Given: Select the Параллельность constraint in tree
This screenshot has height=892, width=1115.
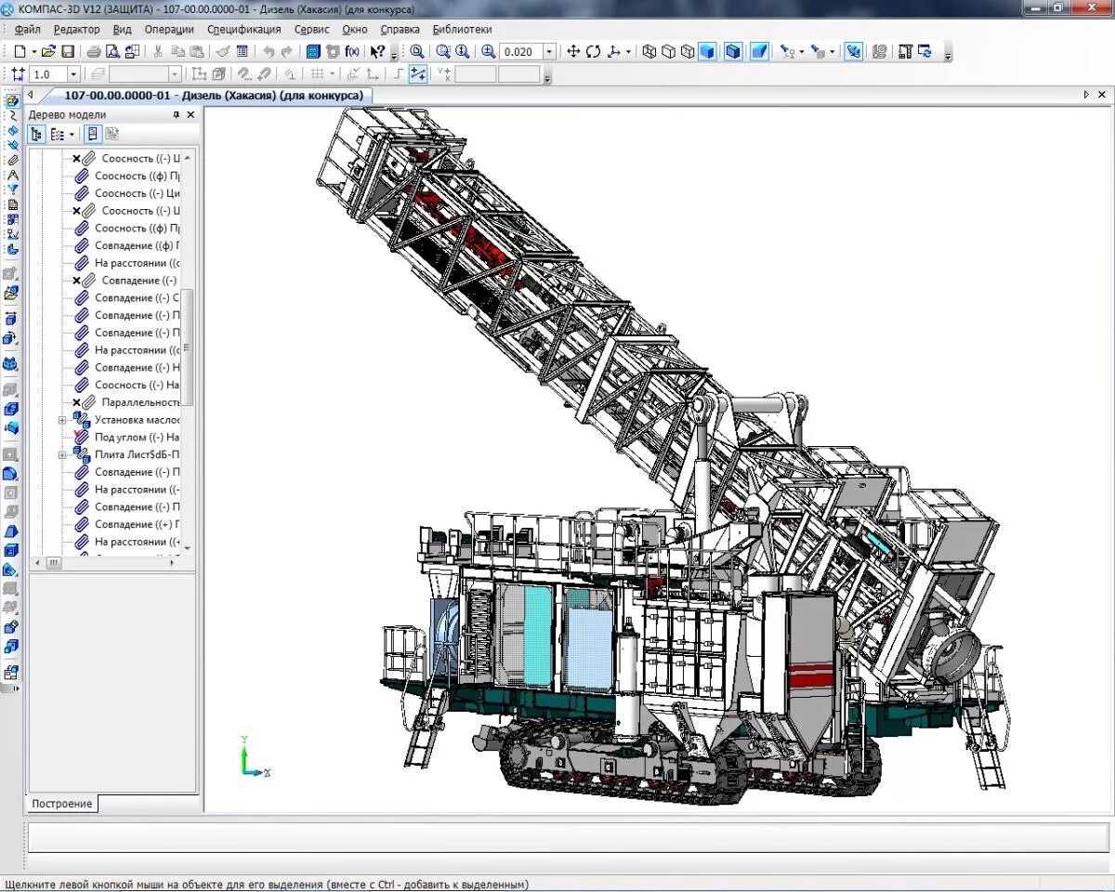Looking at the screenshot, I should click(140, 402).
